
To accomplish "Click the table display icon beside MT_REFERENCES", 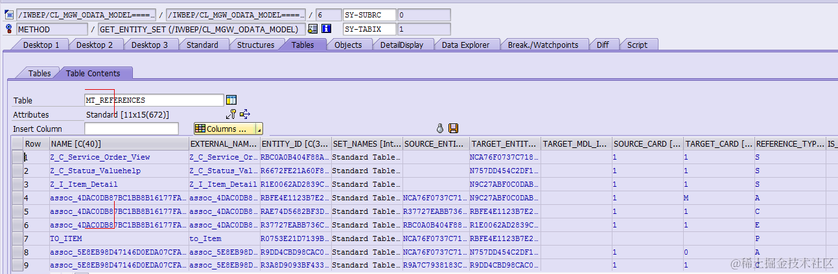I will coord(231,100).
